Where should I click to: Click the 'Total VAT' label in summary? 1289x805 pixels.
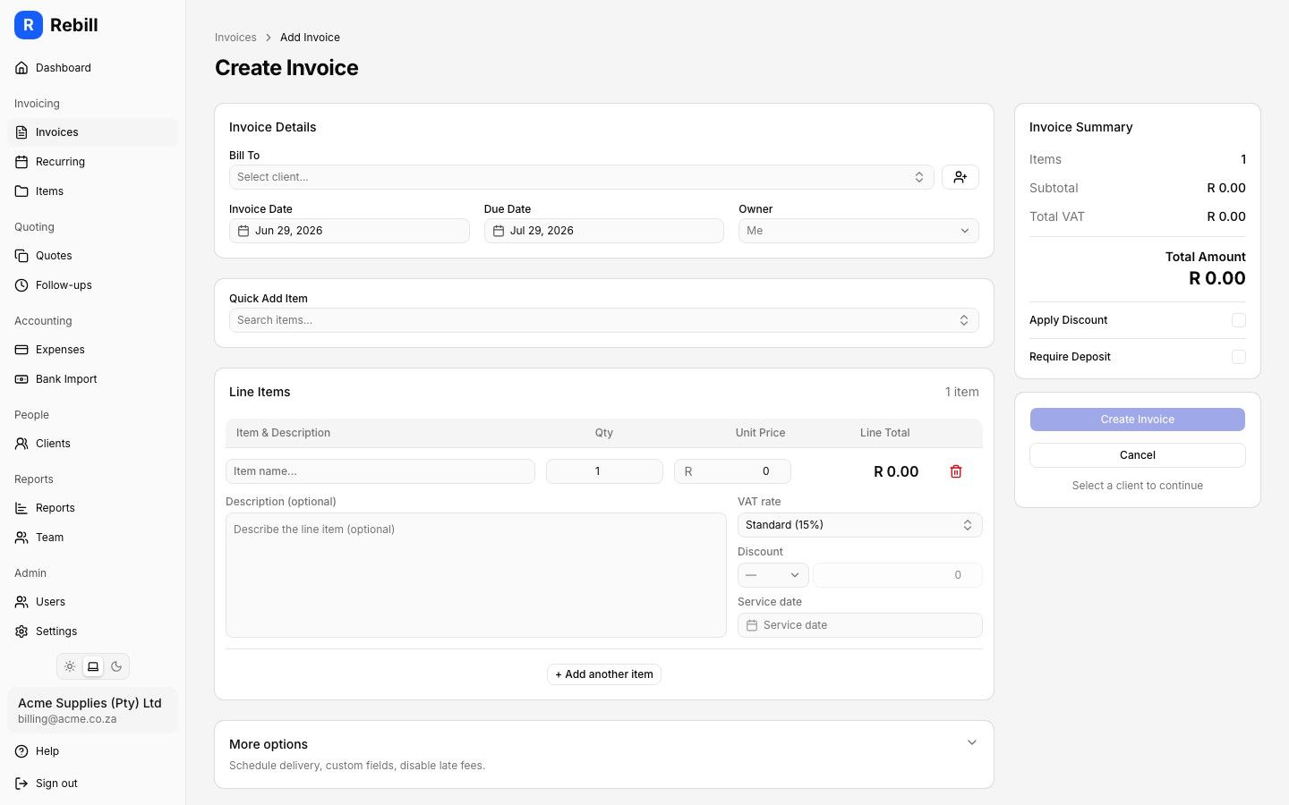[x=1057, y=216]
